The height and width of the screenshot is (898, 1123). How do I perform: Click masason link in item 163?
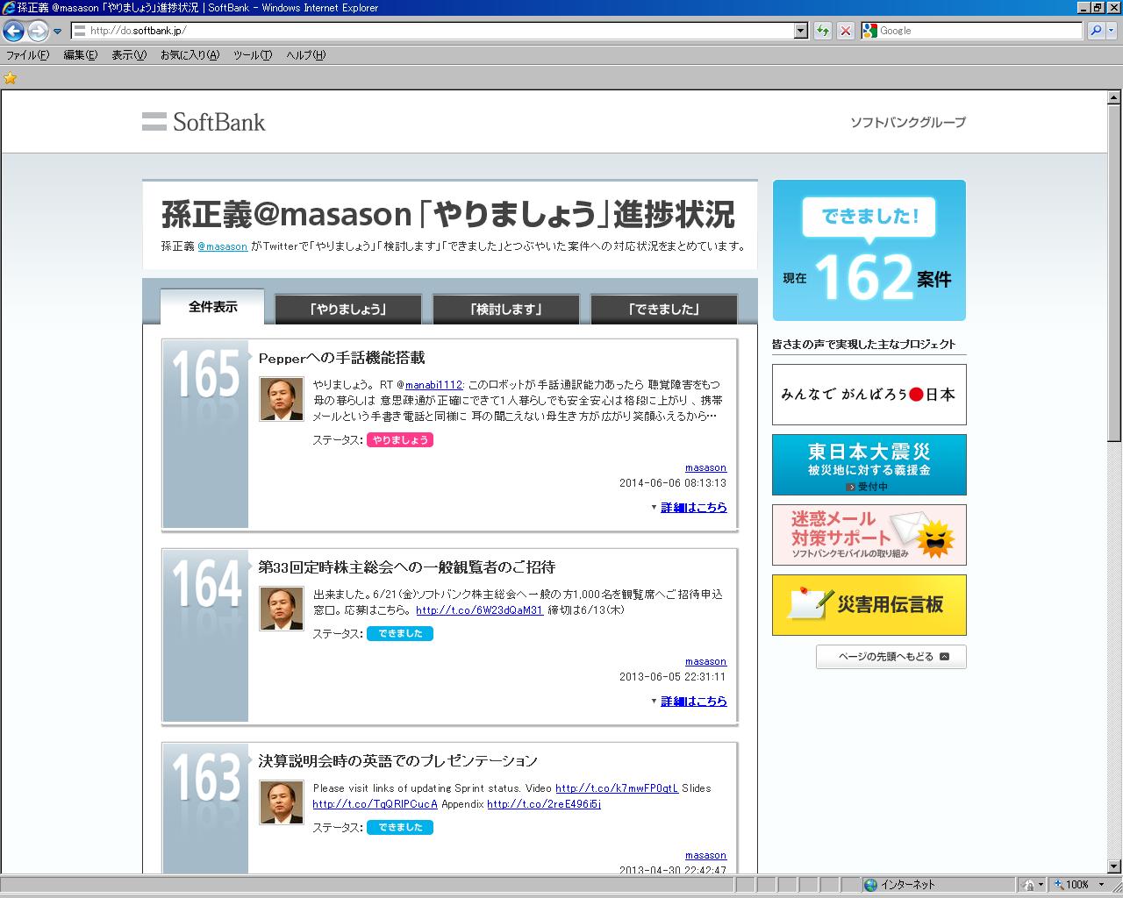[x=705, y=856]
